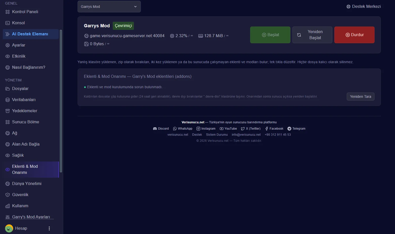Open the X (Twitter) footer link
The image size is (395, 234).
point(251,129)
